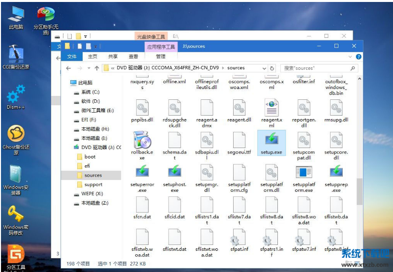Click the file list vertical scrollbar thumb
This screenshot has height=272, width=393.
coord(360,192)
